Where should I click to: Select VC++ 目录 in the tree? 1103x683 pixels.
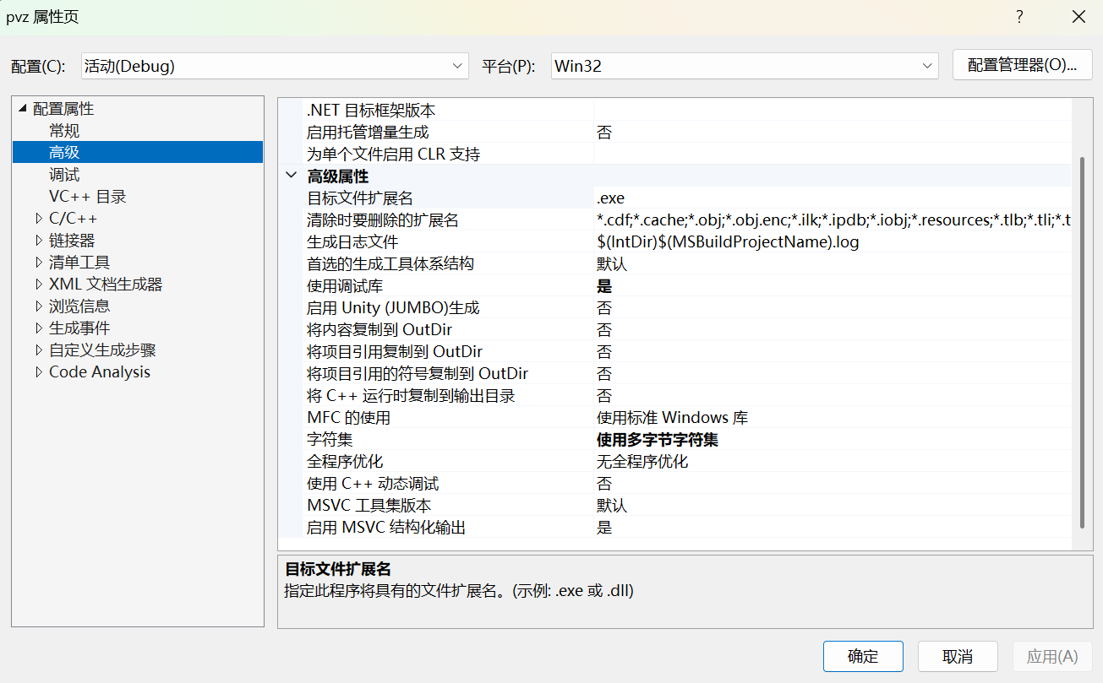pos(88,197)
